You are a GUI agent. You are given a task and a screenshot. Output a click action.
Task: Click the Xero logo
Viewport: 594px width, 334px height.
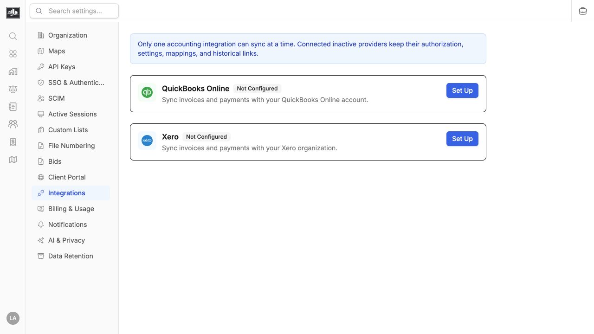[x=147, y=141]
